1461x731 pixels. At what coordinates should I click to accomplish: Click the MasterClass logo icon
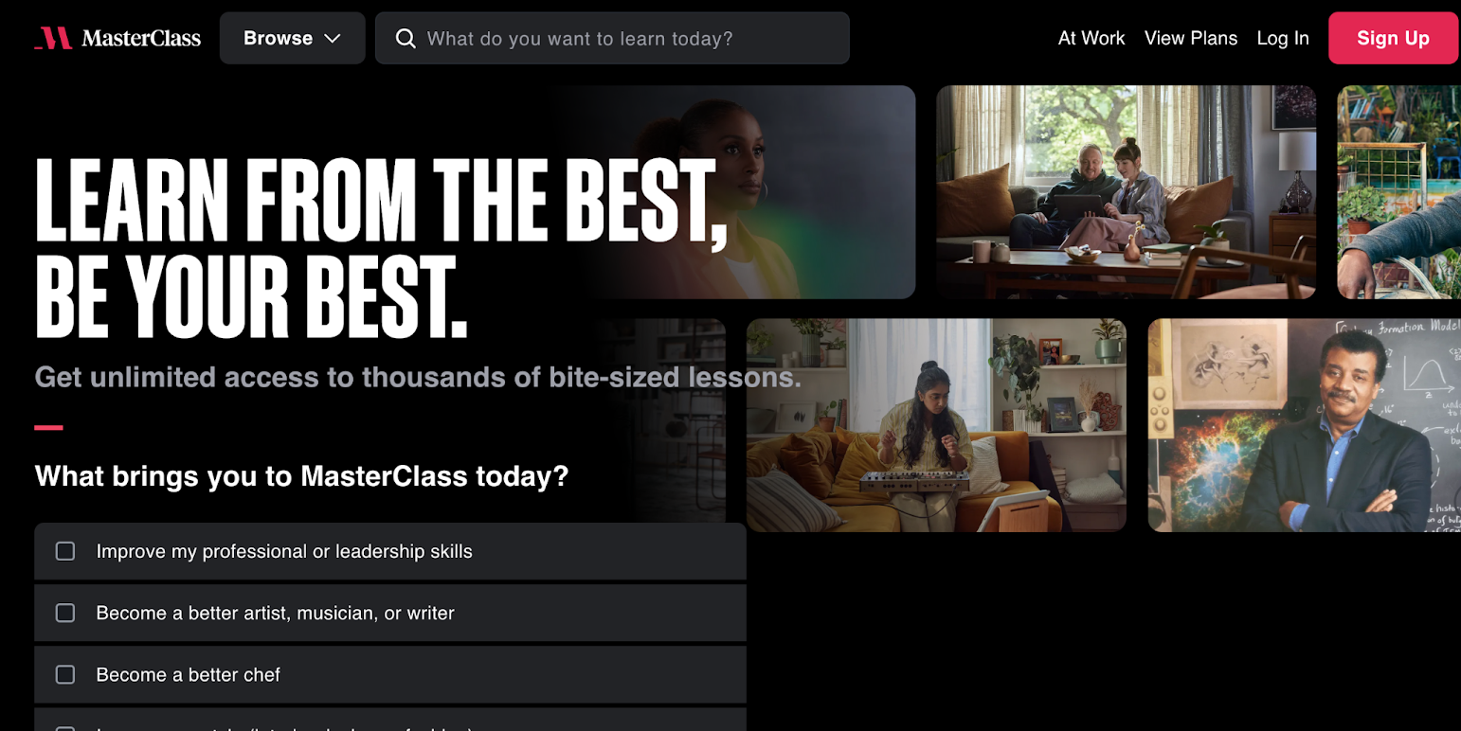(x=53, y=38)
